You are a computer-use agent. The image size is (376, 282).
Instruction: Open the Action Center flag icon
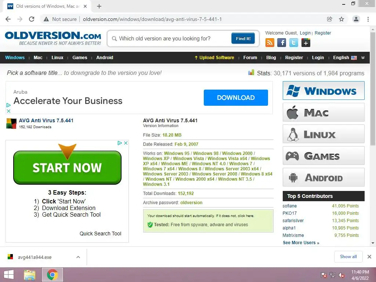(324, 275)
